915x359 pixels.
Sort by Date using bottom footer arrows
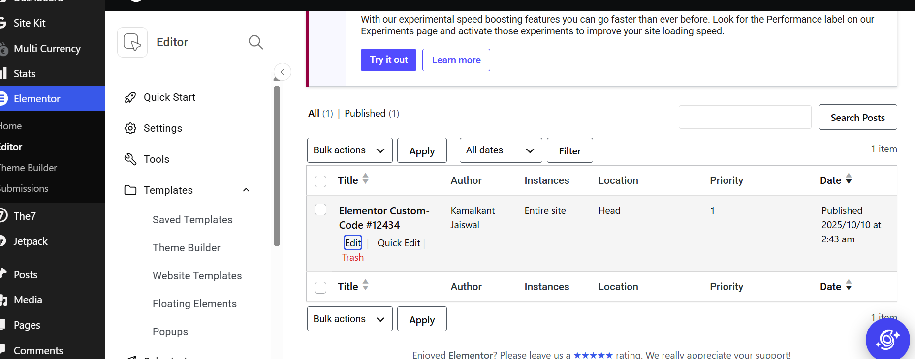click(x=849, y=285)
